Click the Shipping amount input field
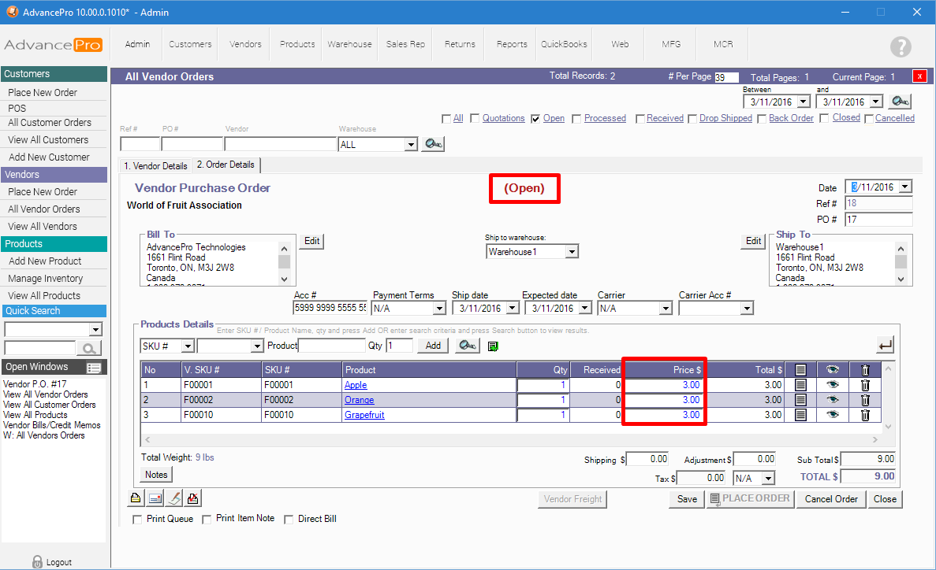Screen dimensions: 936x570 point(648,459)
